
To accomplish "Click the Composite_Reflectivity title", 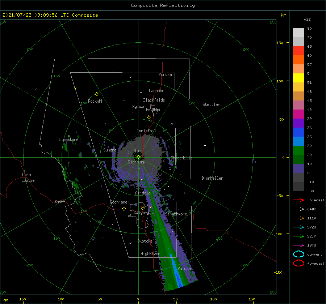I will [163, 5].
